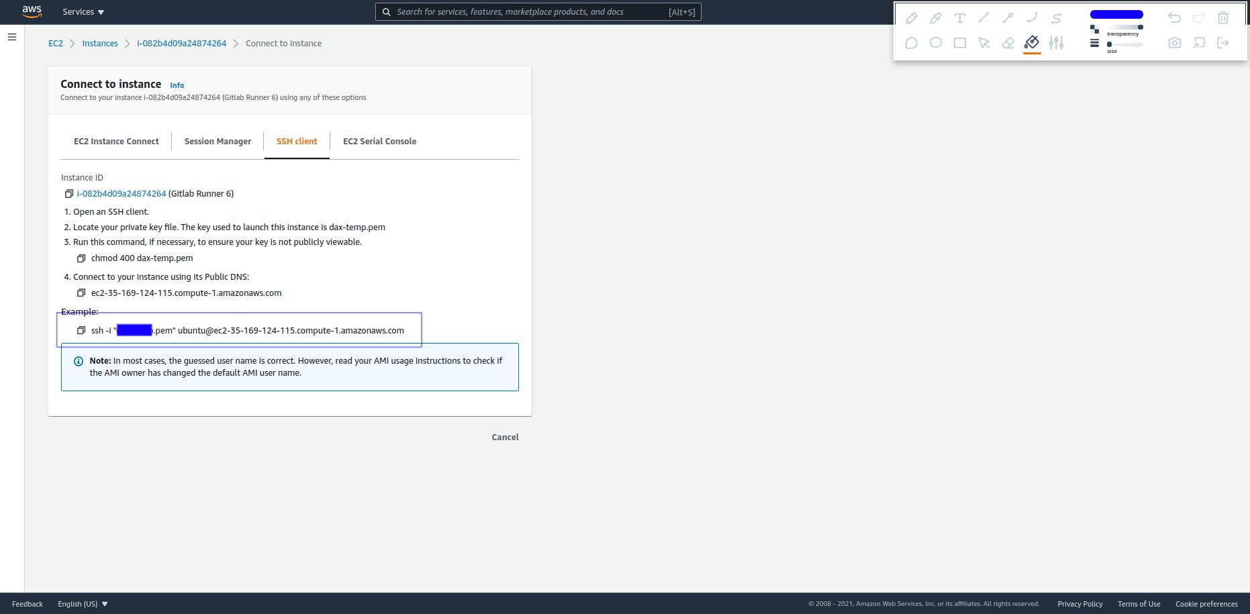The height and width of the screenshot is (614, 1250).
Task: Toggle the hamburger side navigation menu
Action: click(x=12, y=37)
